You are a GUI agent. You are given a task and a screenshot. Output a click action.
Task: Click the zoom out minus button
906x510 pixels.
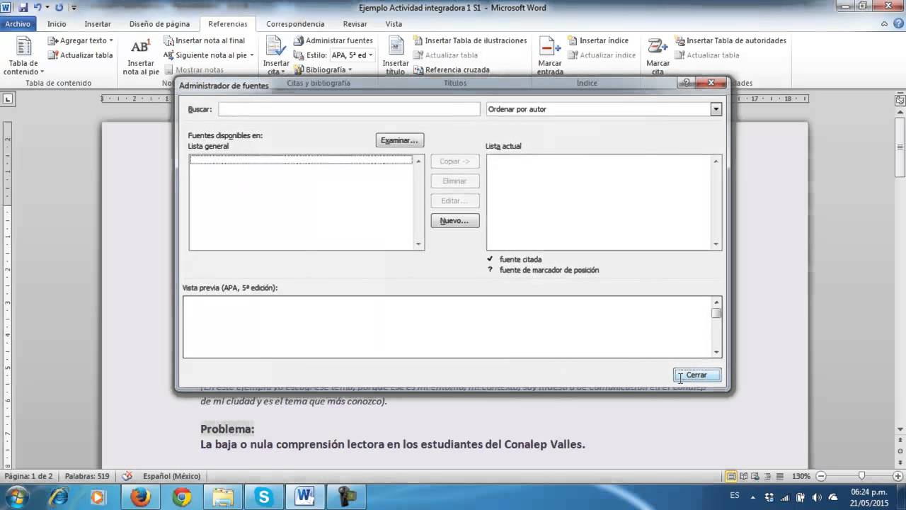(820, 476)
